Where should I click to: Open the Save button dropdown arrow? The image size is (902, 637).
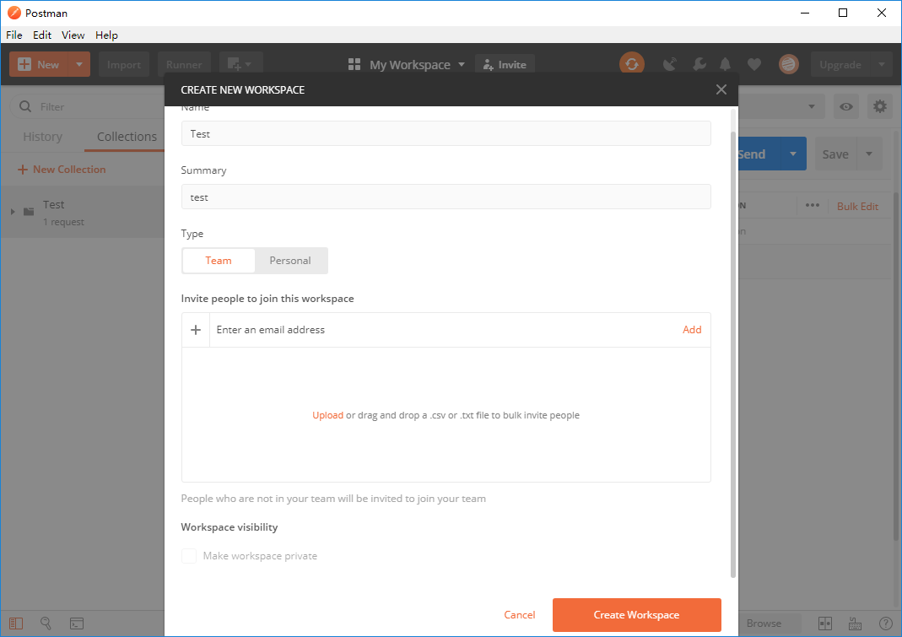pos(869,154)
